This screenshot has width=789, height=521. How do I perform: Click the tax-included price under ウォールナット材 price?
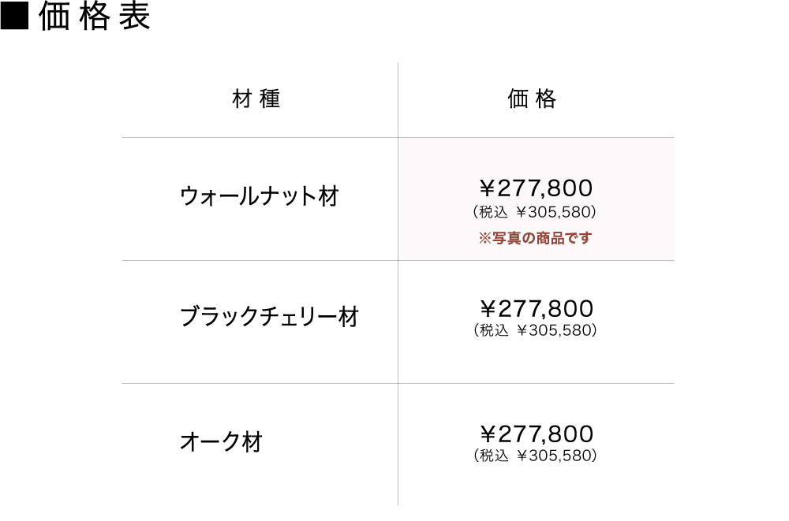(x=534, y=212)
